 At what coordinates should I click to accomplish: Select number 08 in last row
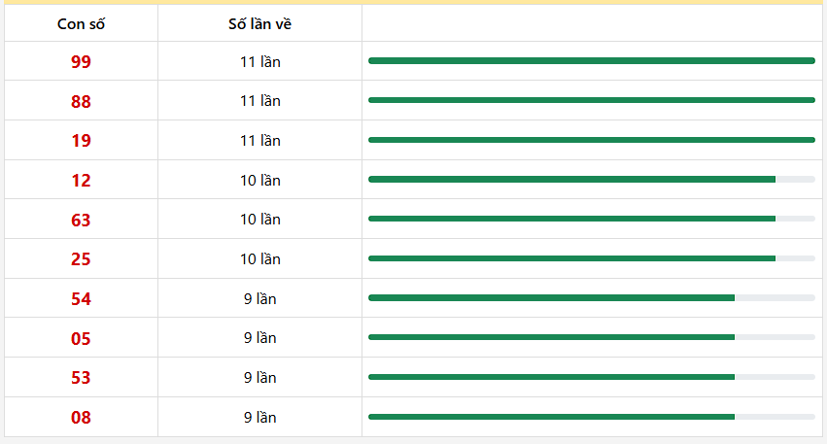pyautogui.click(x=81, y=418)
